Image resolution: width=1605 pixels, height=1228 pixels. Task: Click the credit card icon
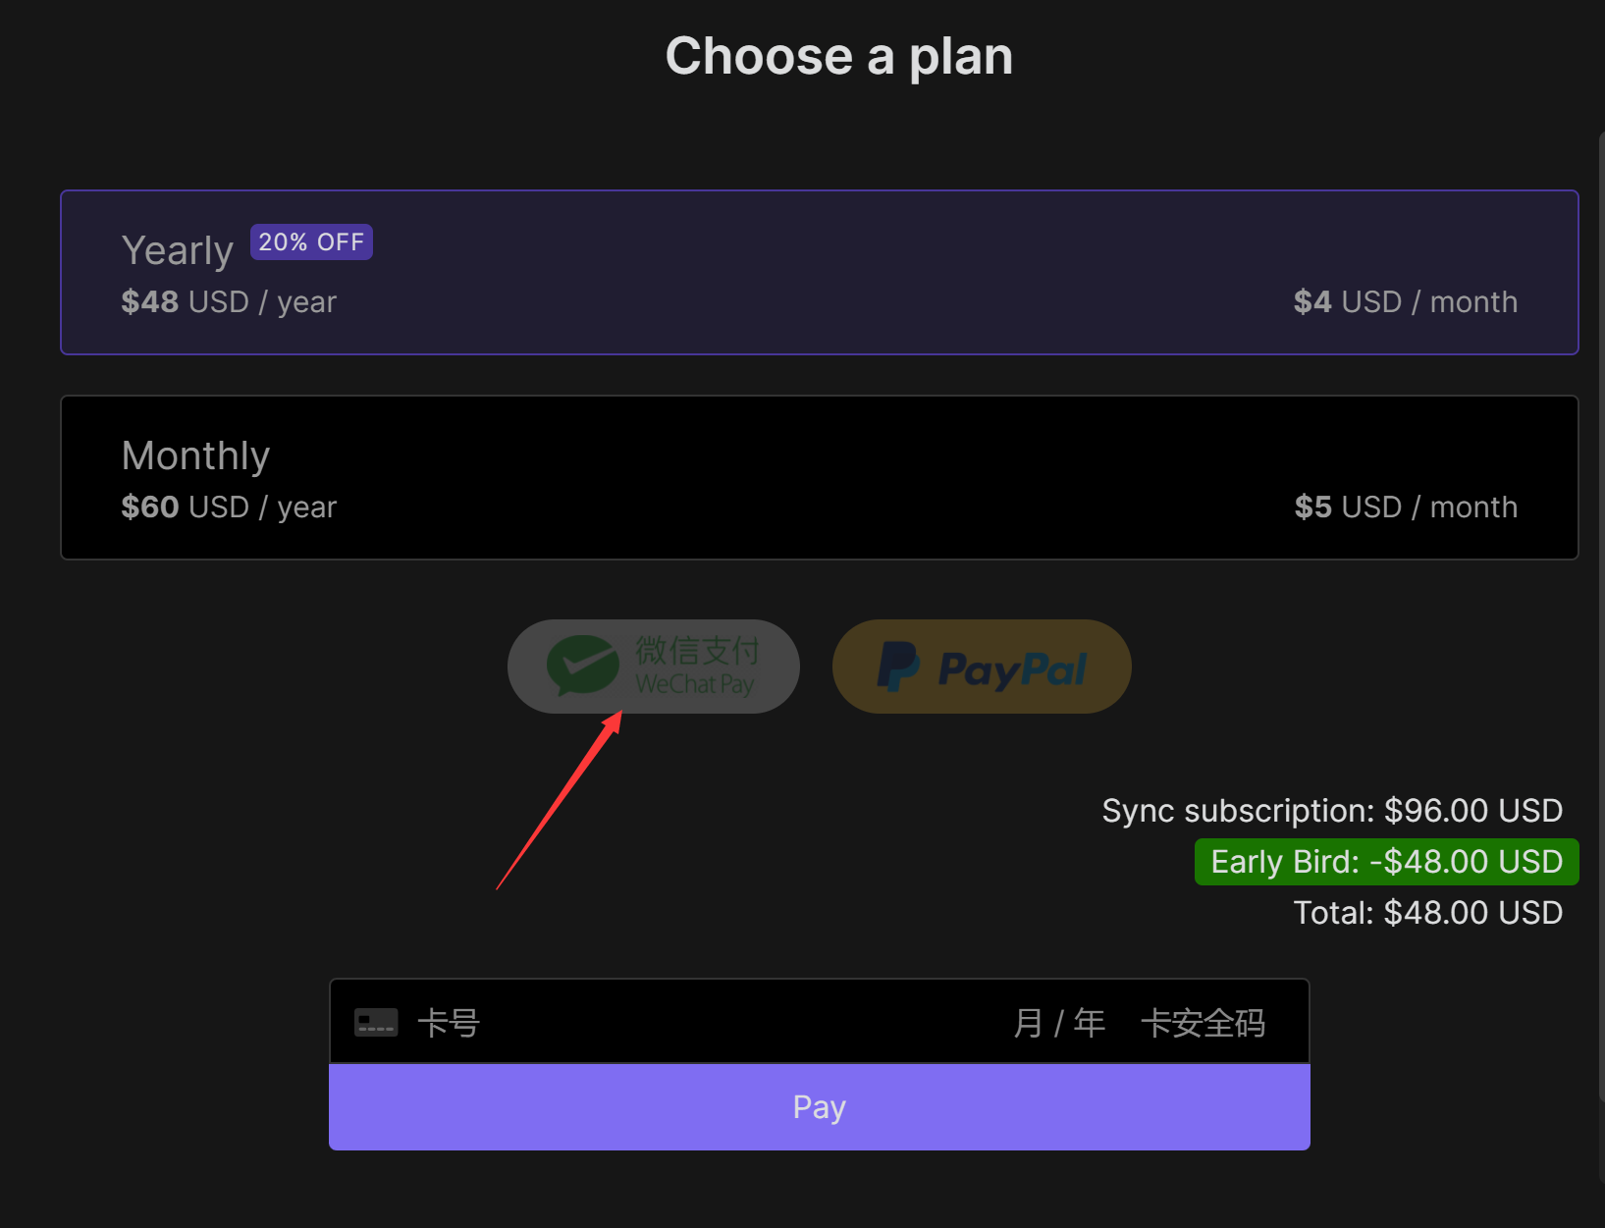376,1023
